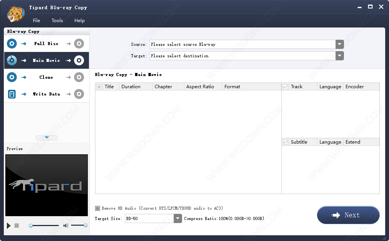Click the Track Language column header
Image resolution: width=389 pixels, height=241 pixels.
click(x=330, y=87)
